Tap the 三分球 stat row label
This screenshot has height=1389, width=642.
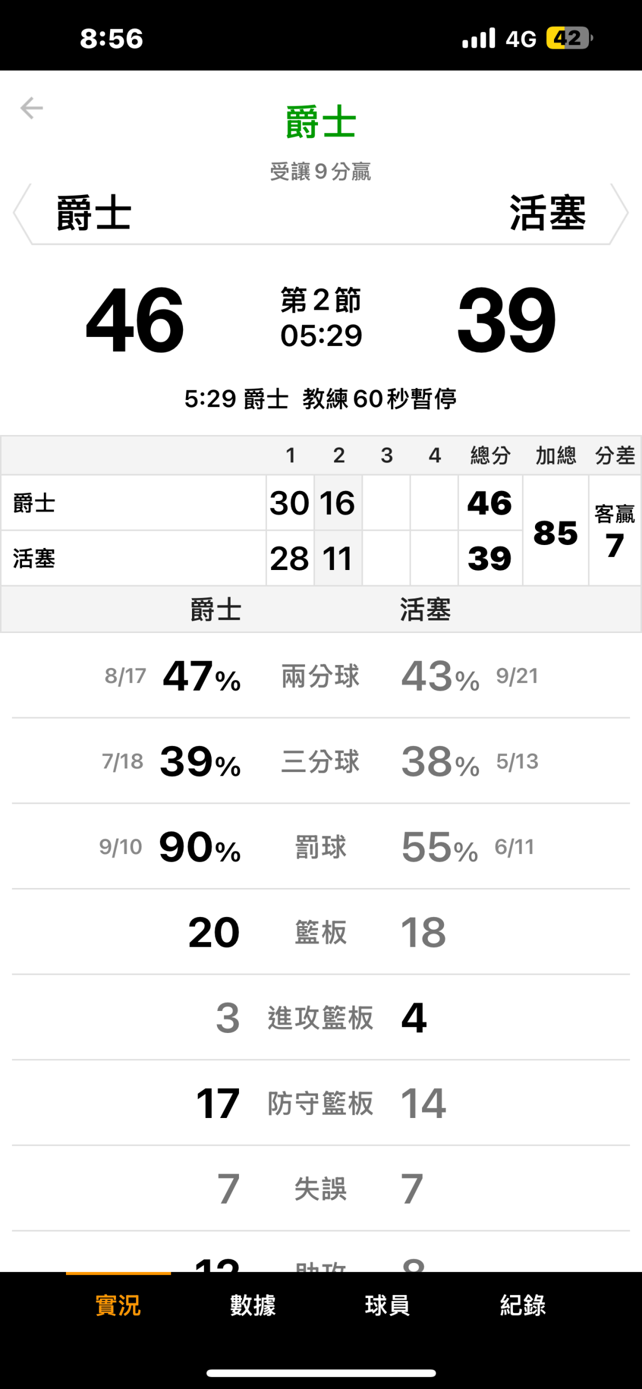320,761
